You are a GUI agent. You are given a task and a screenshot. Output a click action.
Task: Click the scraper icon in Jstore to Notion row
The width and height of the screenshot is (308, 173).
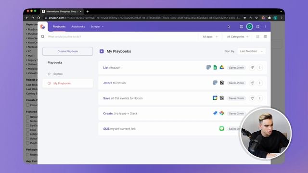click(215, 83)
